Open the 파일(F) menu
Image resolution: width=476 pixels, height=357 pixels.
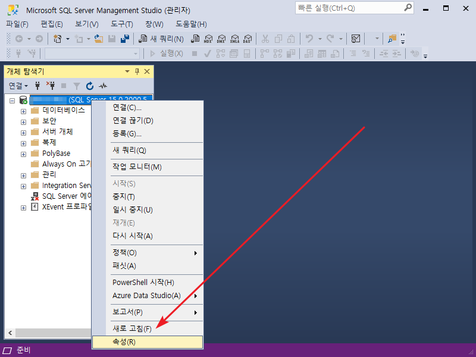(17, 24)
